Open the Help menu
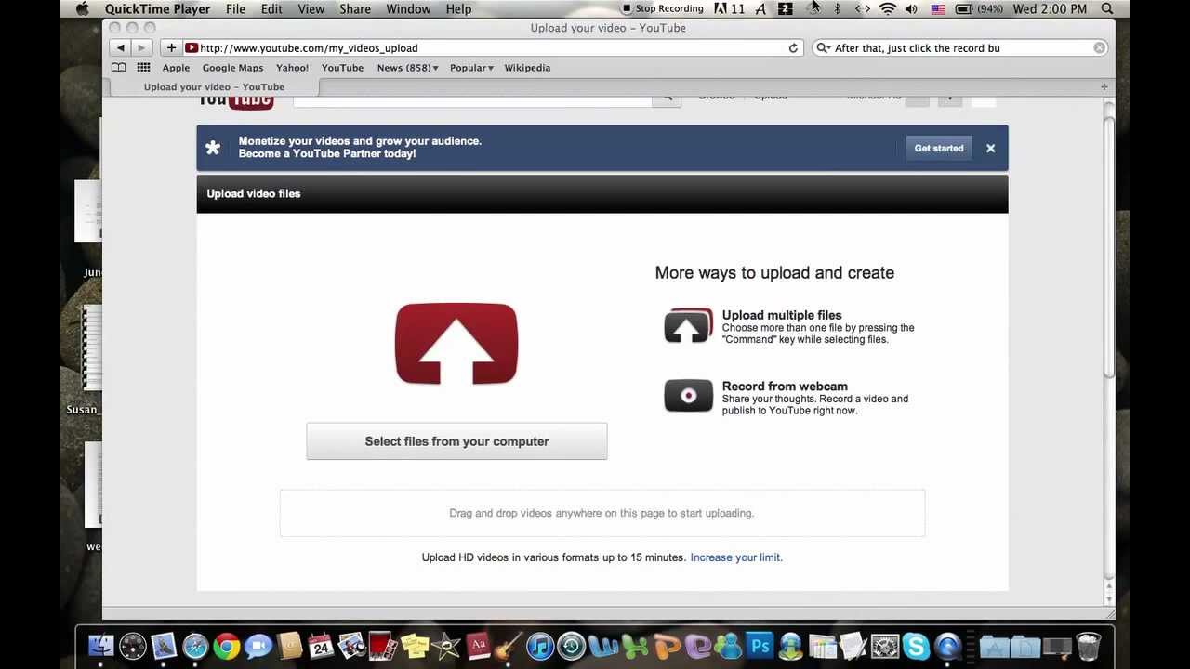Viewport: 1190px width, 669px height. [x=458, y=9]
